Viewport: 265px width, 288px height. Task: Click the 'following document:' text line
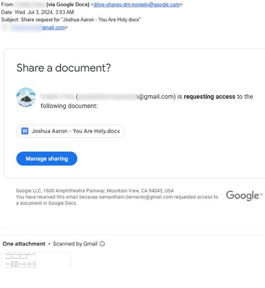[69, 106]
